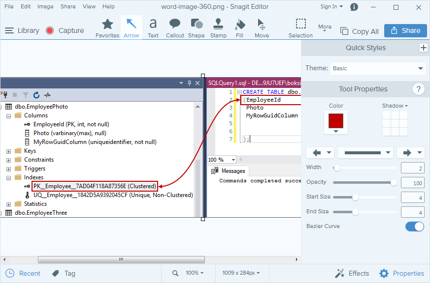The width and height of the screenshot is (430, 283).
Task: Select the Selection tool
Action: pyautogui.click(x=300, y=28)
